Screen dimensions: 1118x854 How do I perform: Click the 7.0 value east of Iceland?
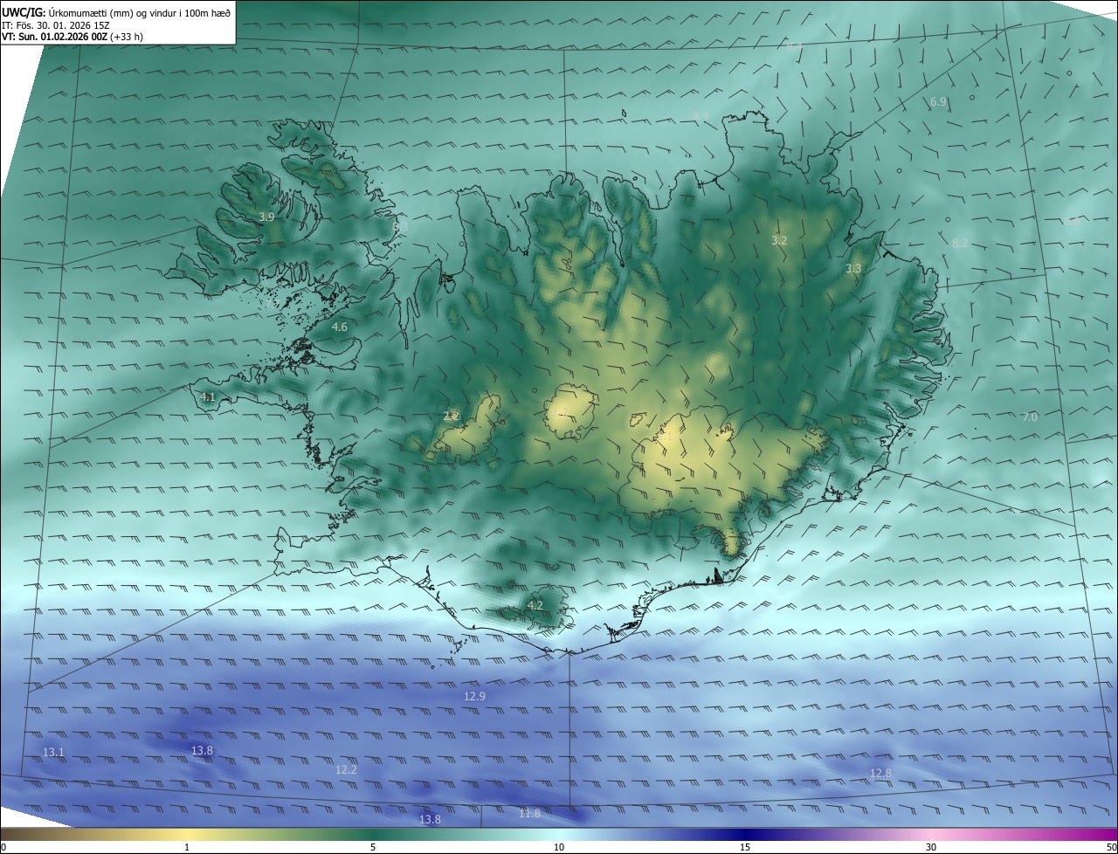pyautogui.click(x=1030, y=417)
